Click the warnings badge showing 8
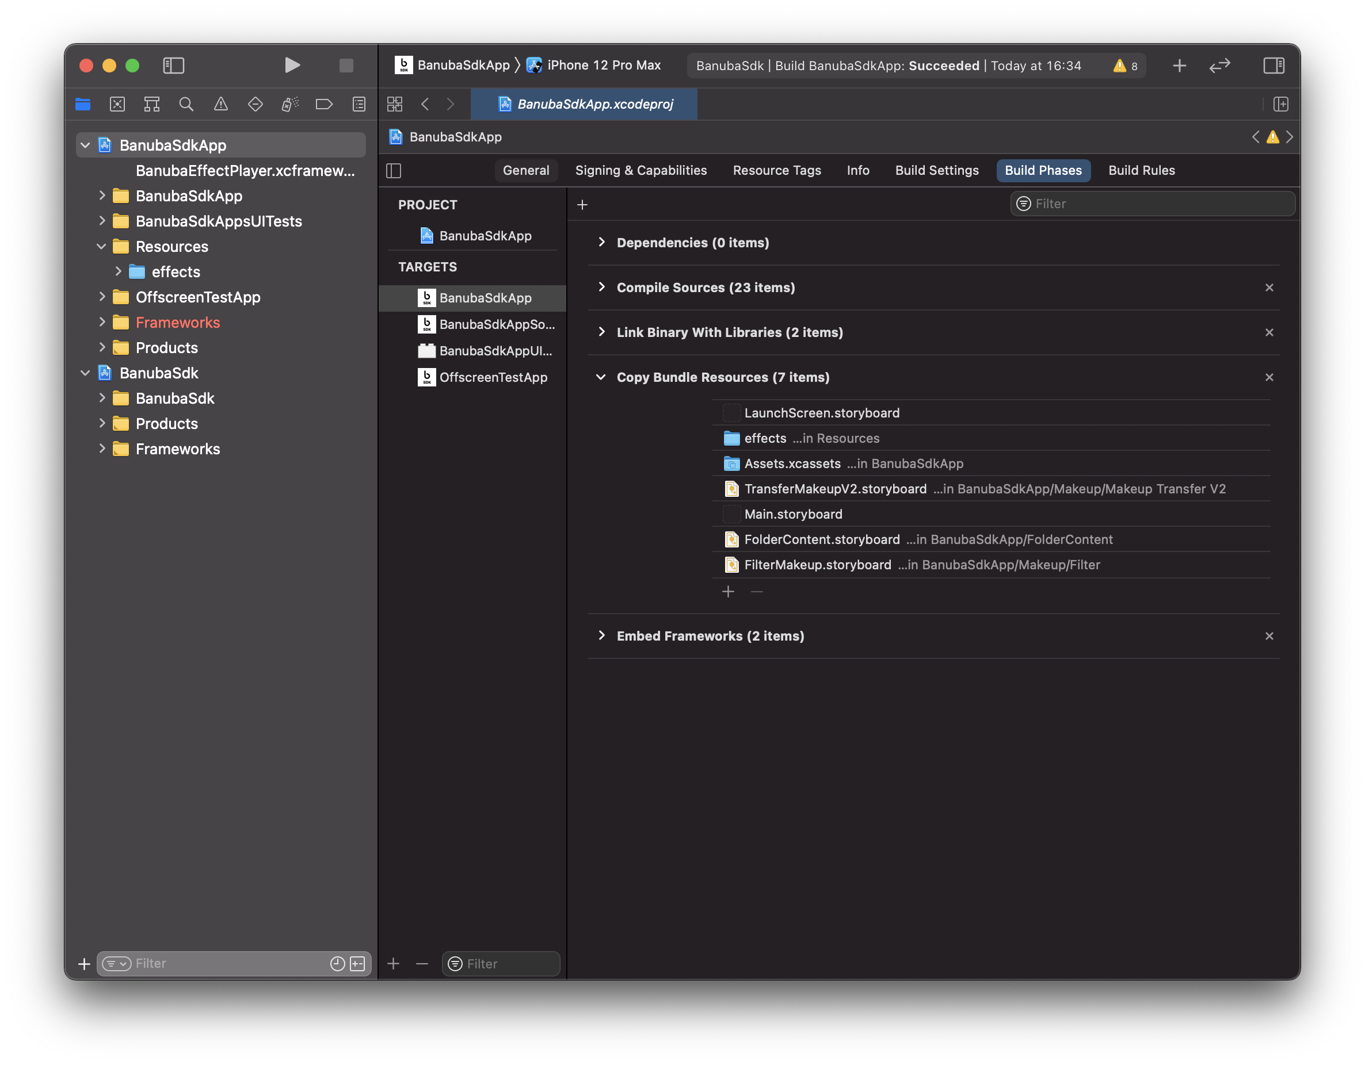 [1126, 66]
